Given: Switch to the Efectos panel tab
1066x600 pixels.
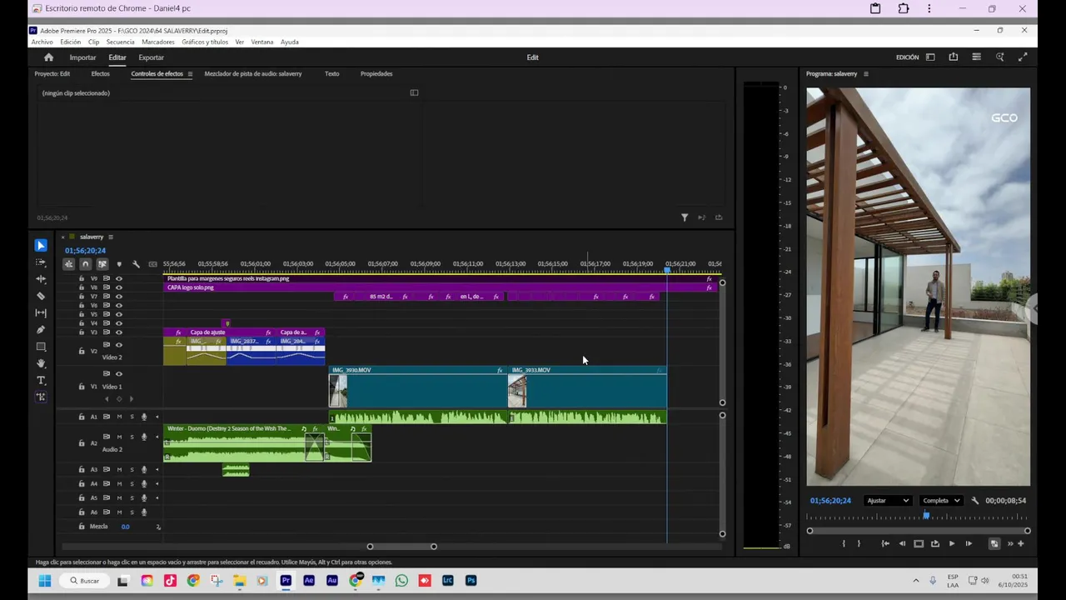Looking at the screenshot, I should (x=100, y=74).
